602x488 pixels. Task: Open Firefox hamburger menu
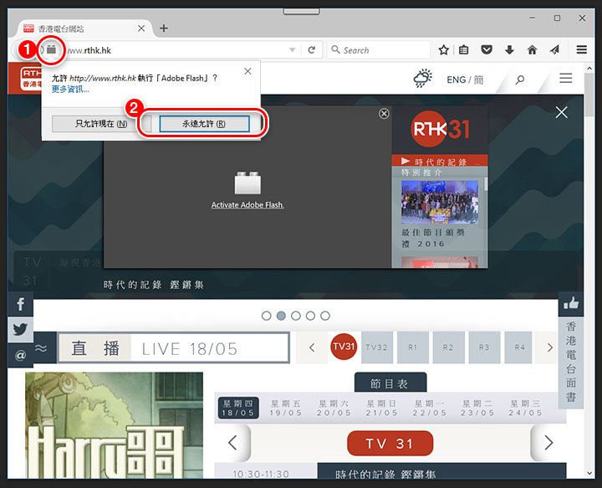point(582,50)
